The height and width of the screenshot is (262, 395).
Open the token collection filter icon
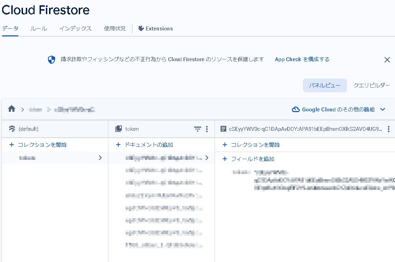point(198,129)
